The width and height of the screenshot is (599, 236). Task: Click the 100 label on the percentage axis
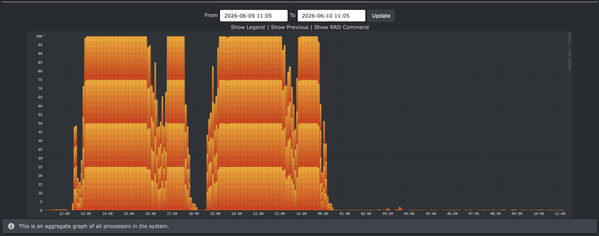39,36
